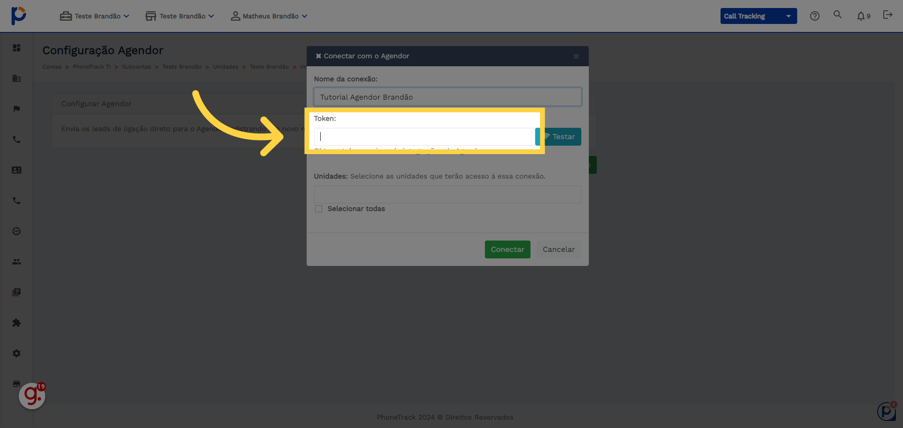Open search with the magnifier icon
The height and width of the screenshot is (428, 903).
click(x=838, y=15)
